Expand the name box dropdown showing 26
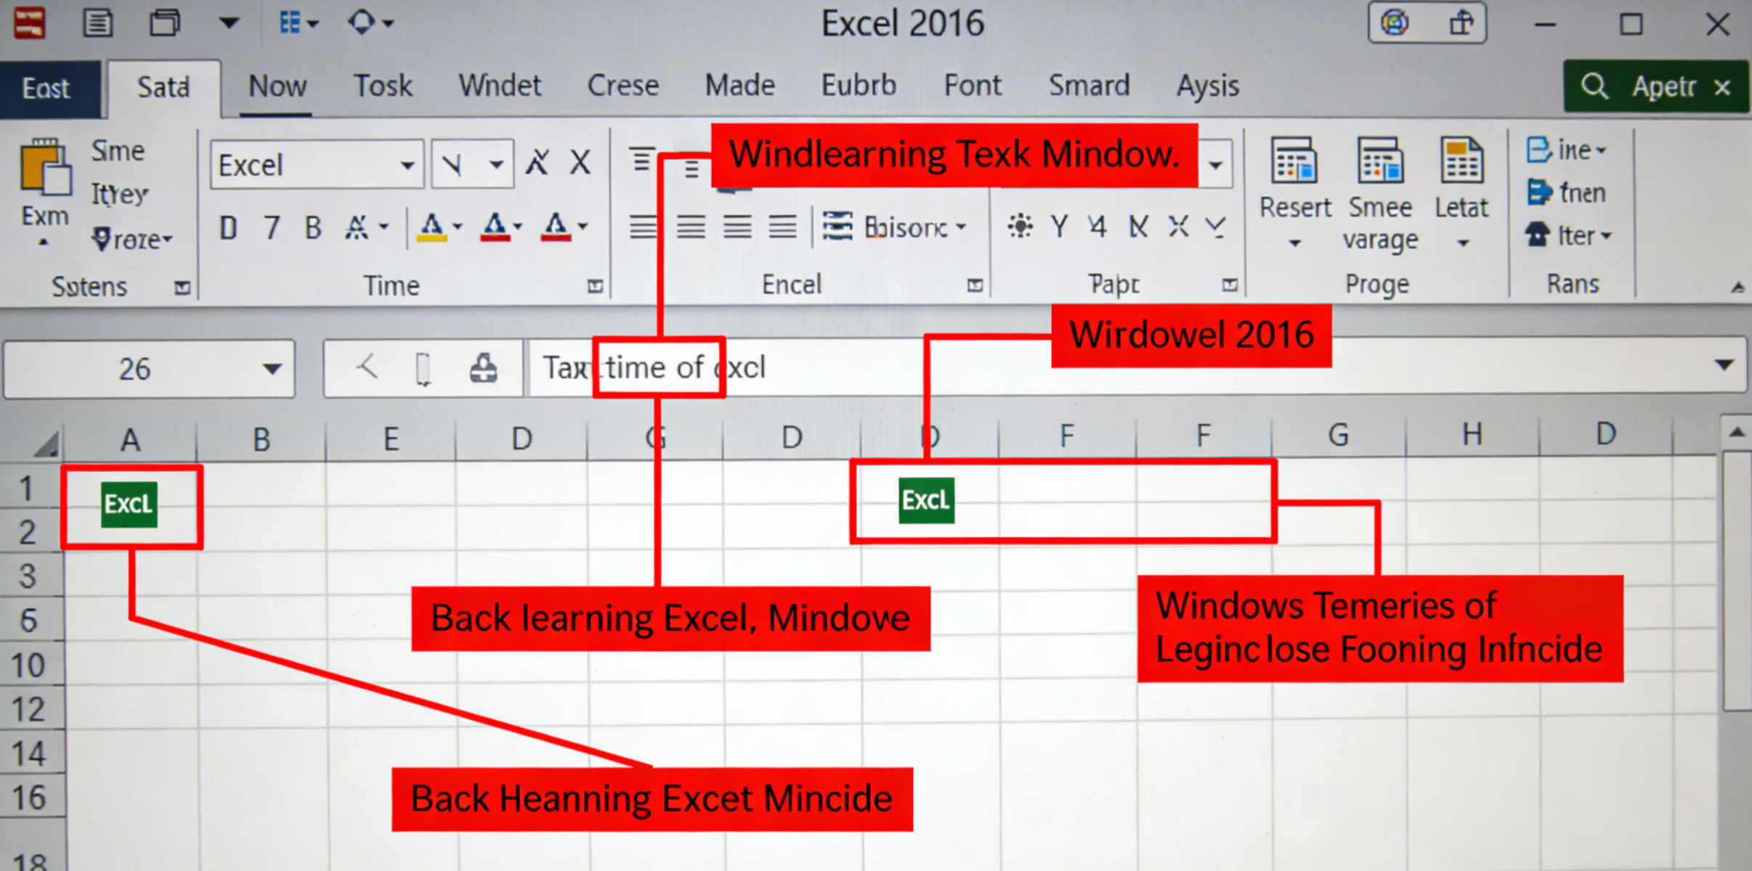Viewport: 1752px width, 871px height. pyautogui.click(x=272, y=369)
